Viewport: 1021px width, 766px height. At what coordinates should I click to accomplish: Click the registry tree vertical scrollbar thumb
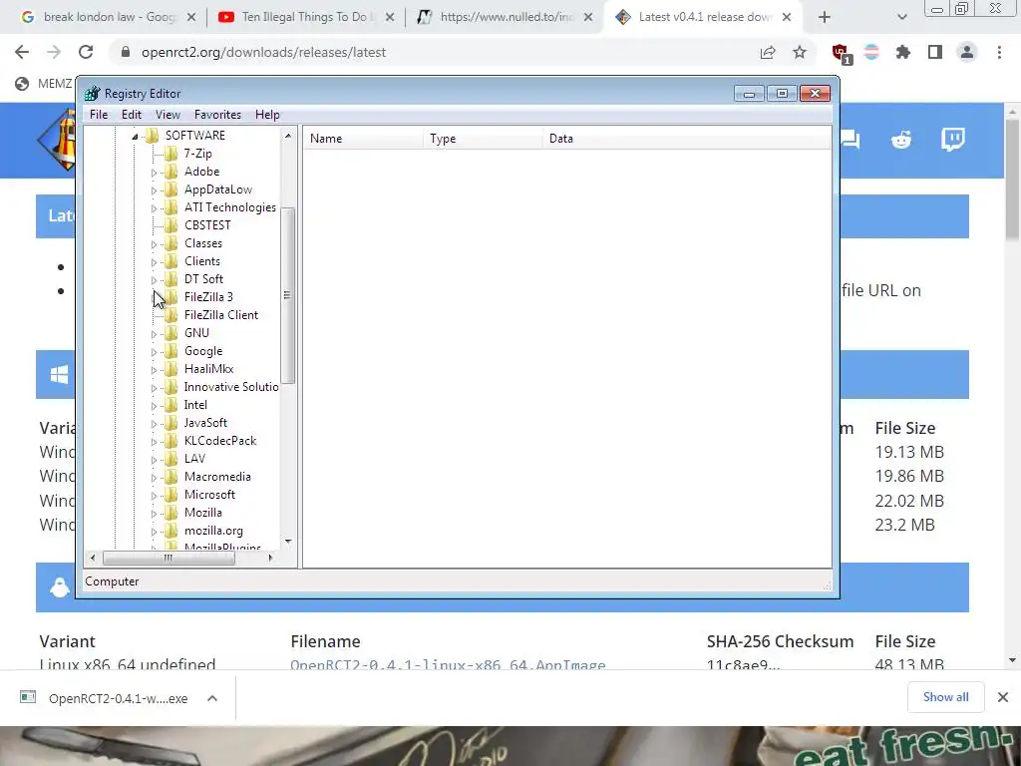pyautogui.click(x=287, y=295)
